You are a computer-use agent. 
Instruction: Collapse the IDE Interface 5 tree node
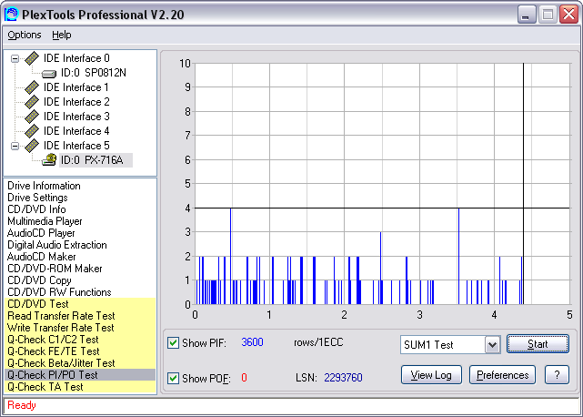pyautogui.click(x=15, y=146)
